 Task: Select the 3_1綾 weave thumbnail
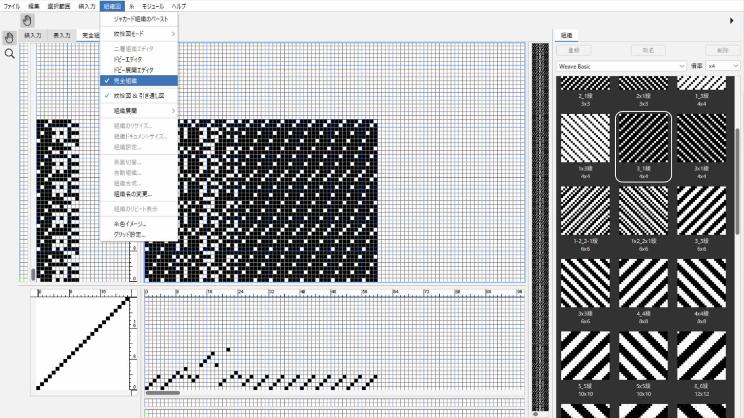(643, 139)
